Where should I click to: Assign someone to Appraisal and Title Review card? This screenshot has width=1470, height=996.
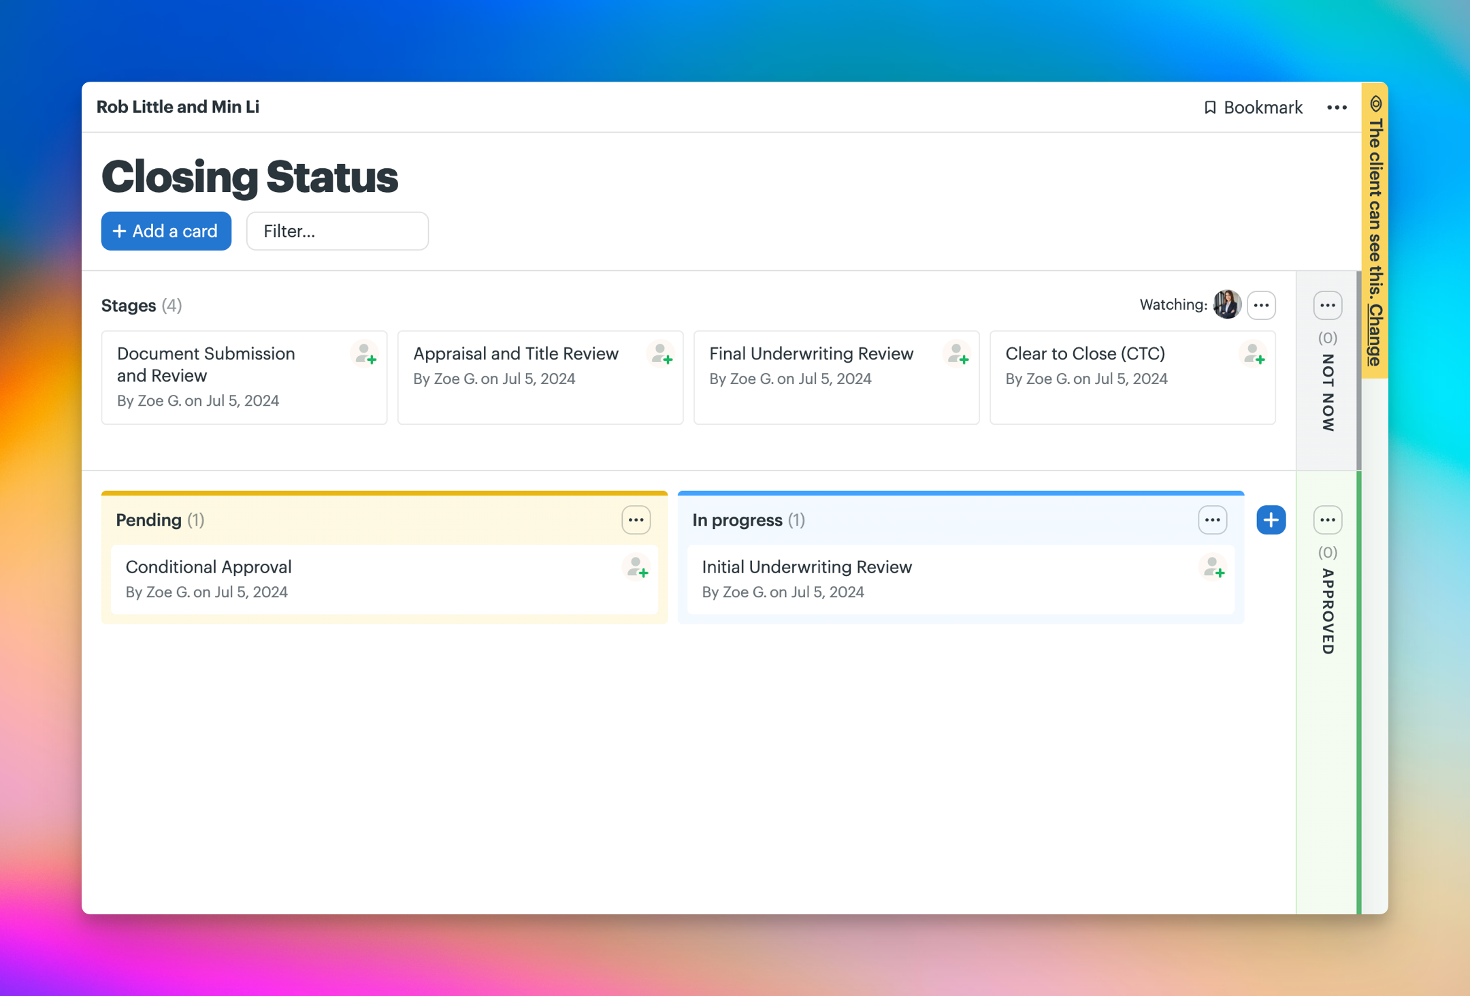(661, 355)
